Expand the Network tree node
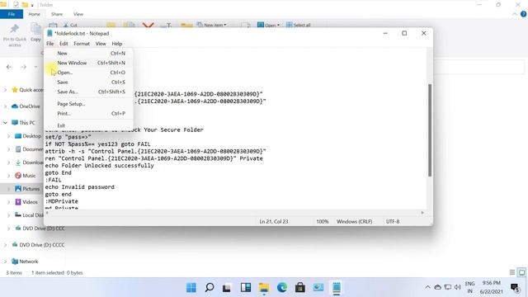Screen dimensions: 528x297 point(6,262)
